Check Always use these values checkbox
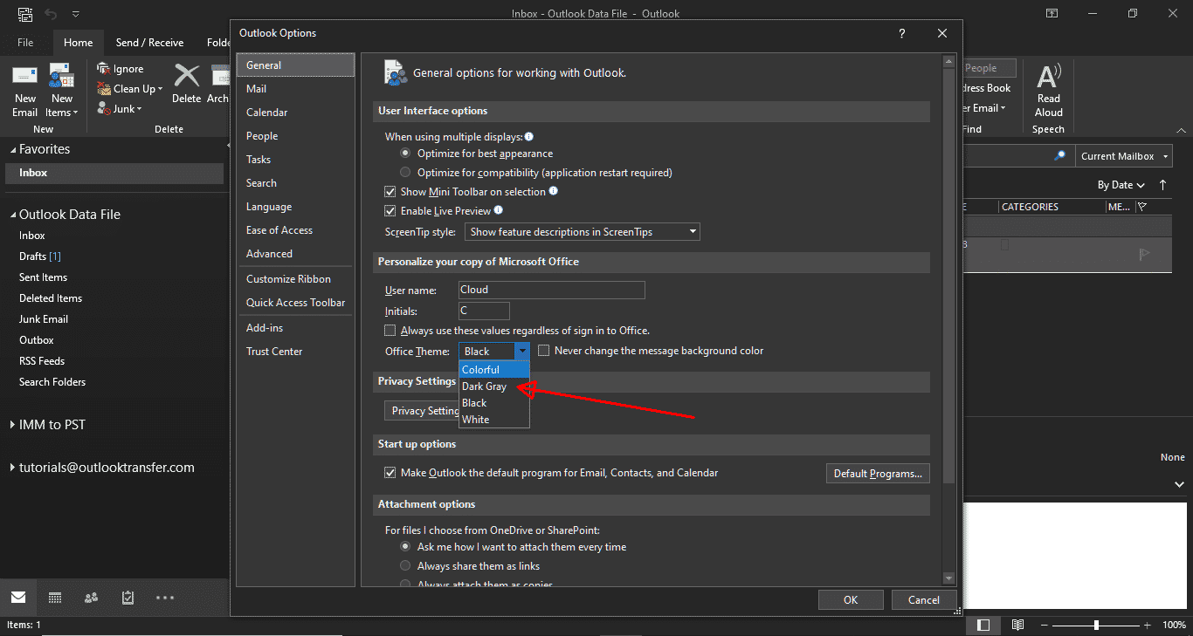 (390, 331)
